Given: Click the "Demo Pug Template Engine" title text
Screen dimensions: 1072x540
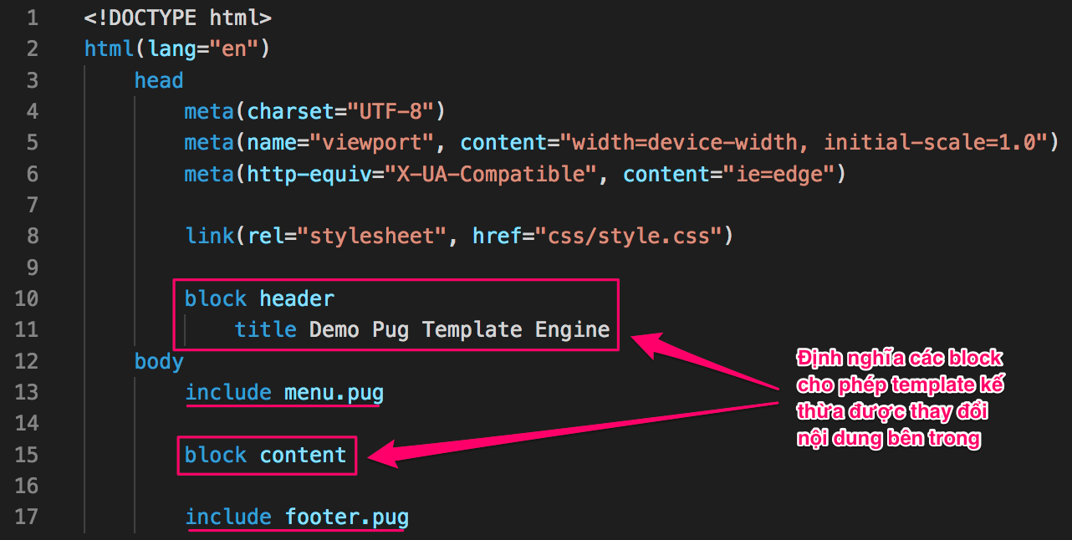Looking at the screenshot, I should (459, 329).
